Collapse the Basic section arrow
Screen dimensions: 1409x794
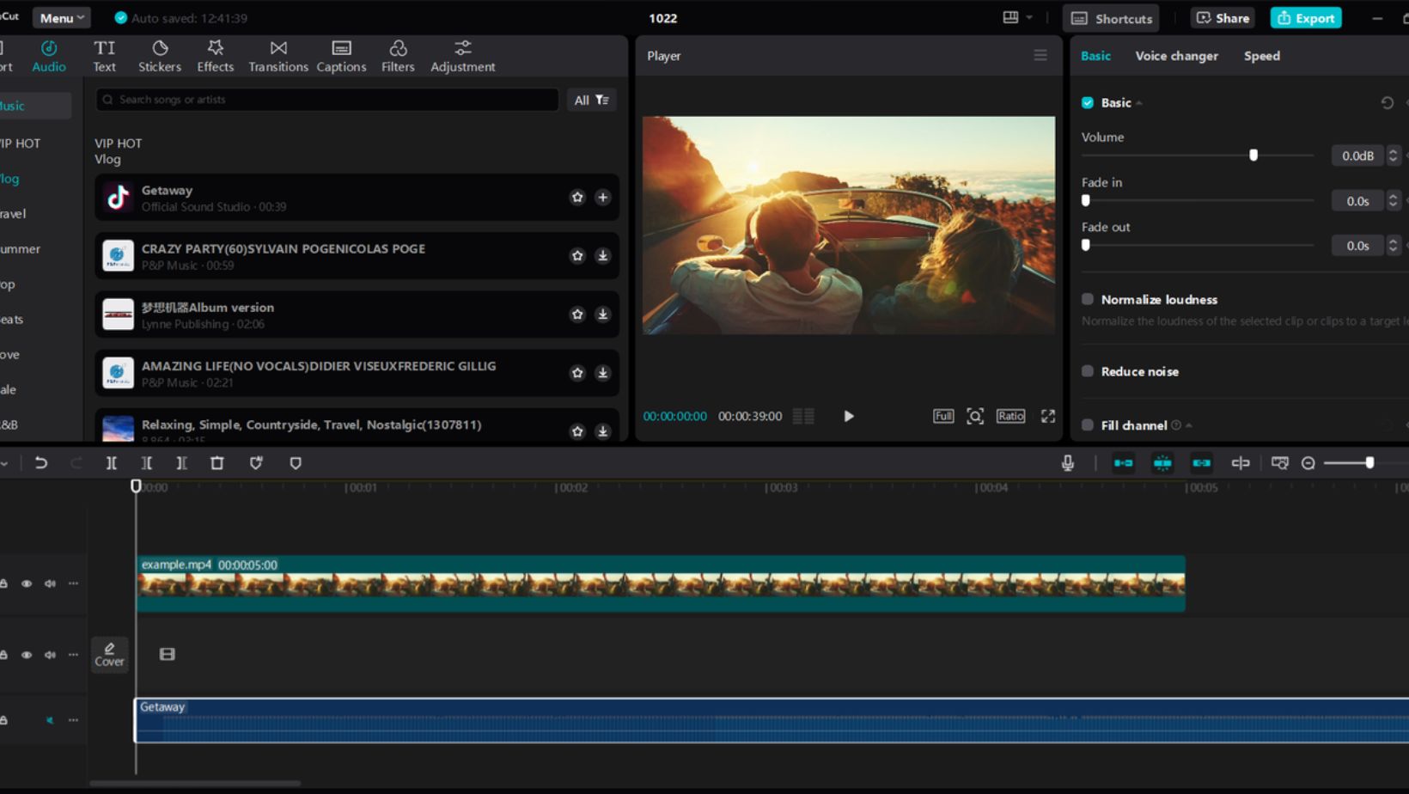pos(1139,103)
